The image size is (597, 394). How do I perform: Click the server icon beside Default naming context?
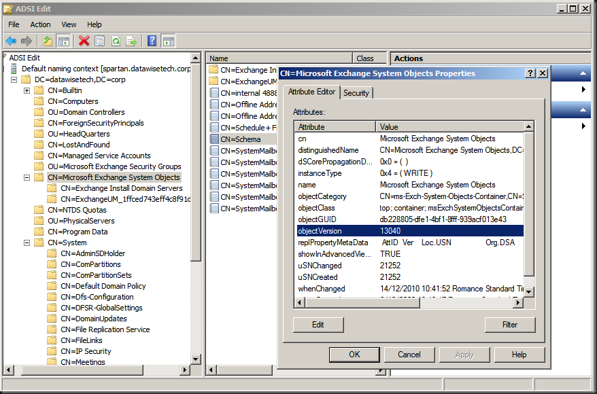pyautogui.click(x=14, y=69)
